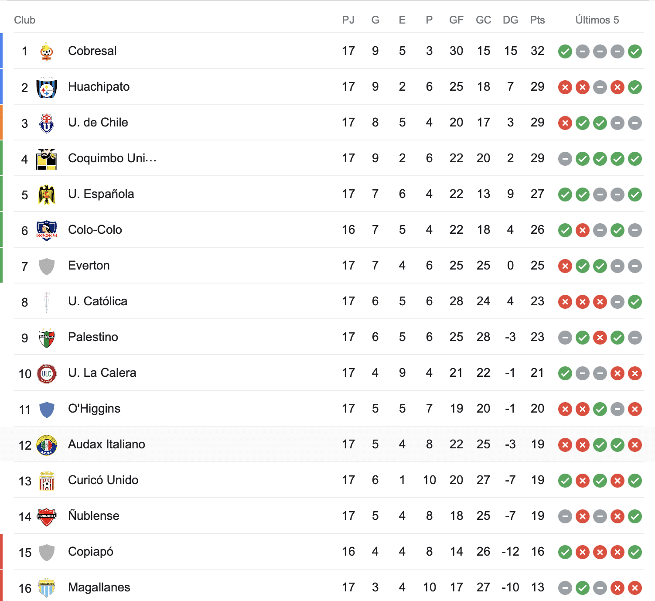Sort teams by the GF column

[456, 20]
